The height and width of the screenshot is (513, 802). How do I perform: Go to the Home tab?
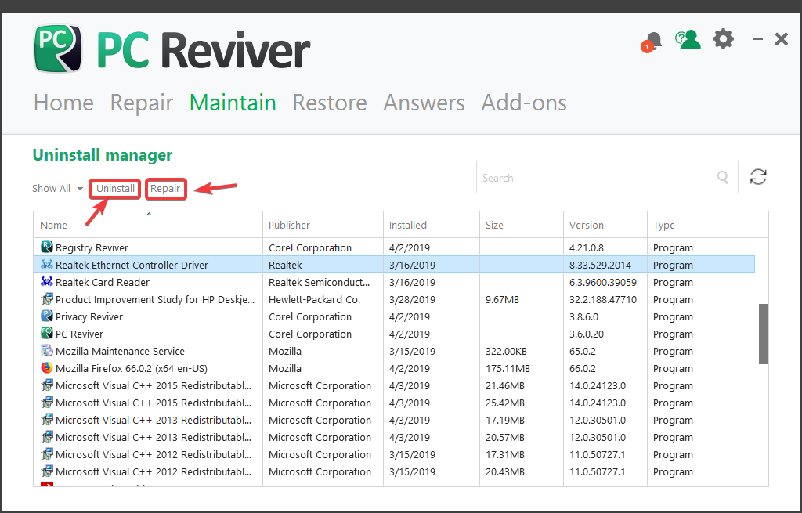(63, 103)
